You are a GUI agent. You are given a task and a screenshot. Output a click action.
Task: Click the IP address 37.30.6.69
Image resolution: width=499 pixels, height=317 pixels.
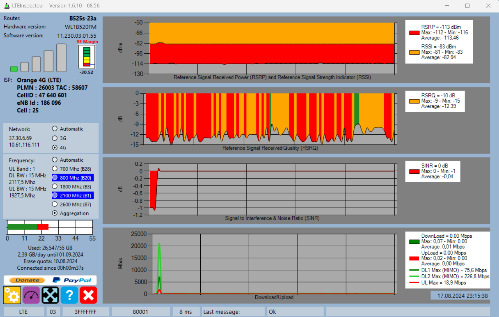click(x=20, y=138)
